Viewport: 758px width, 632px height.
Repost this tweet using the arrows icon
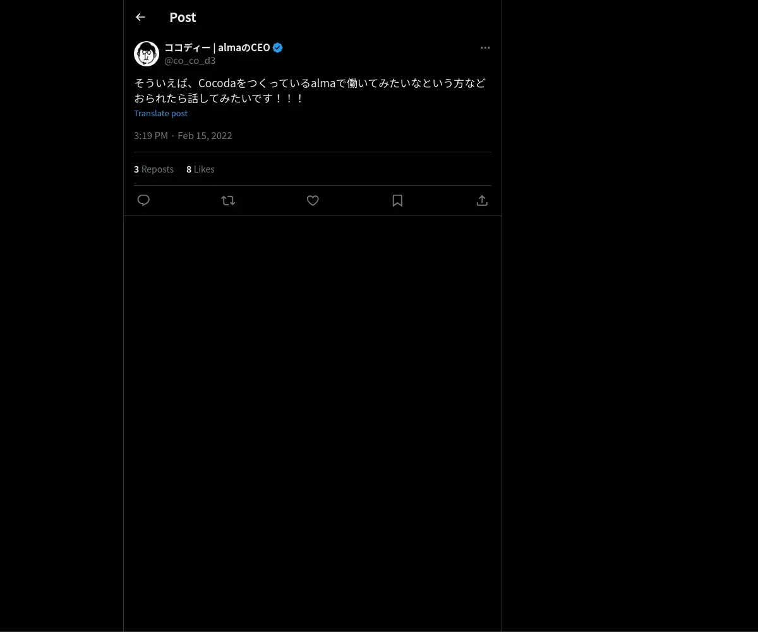228,200
